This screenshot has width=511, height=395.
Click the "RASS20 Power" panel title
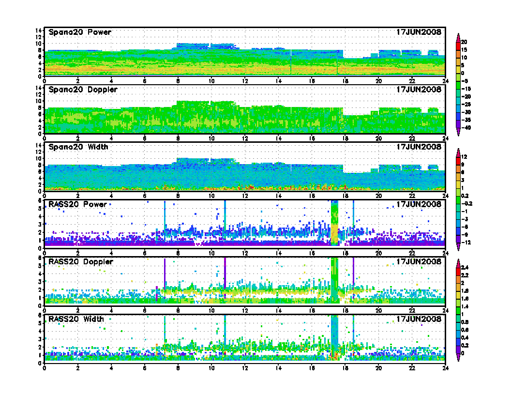click(x=77, y=204)
